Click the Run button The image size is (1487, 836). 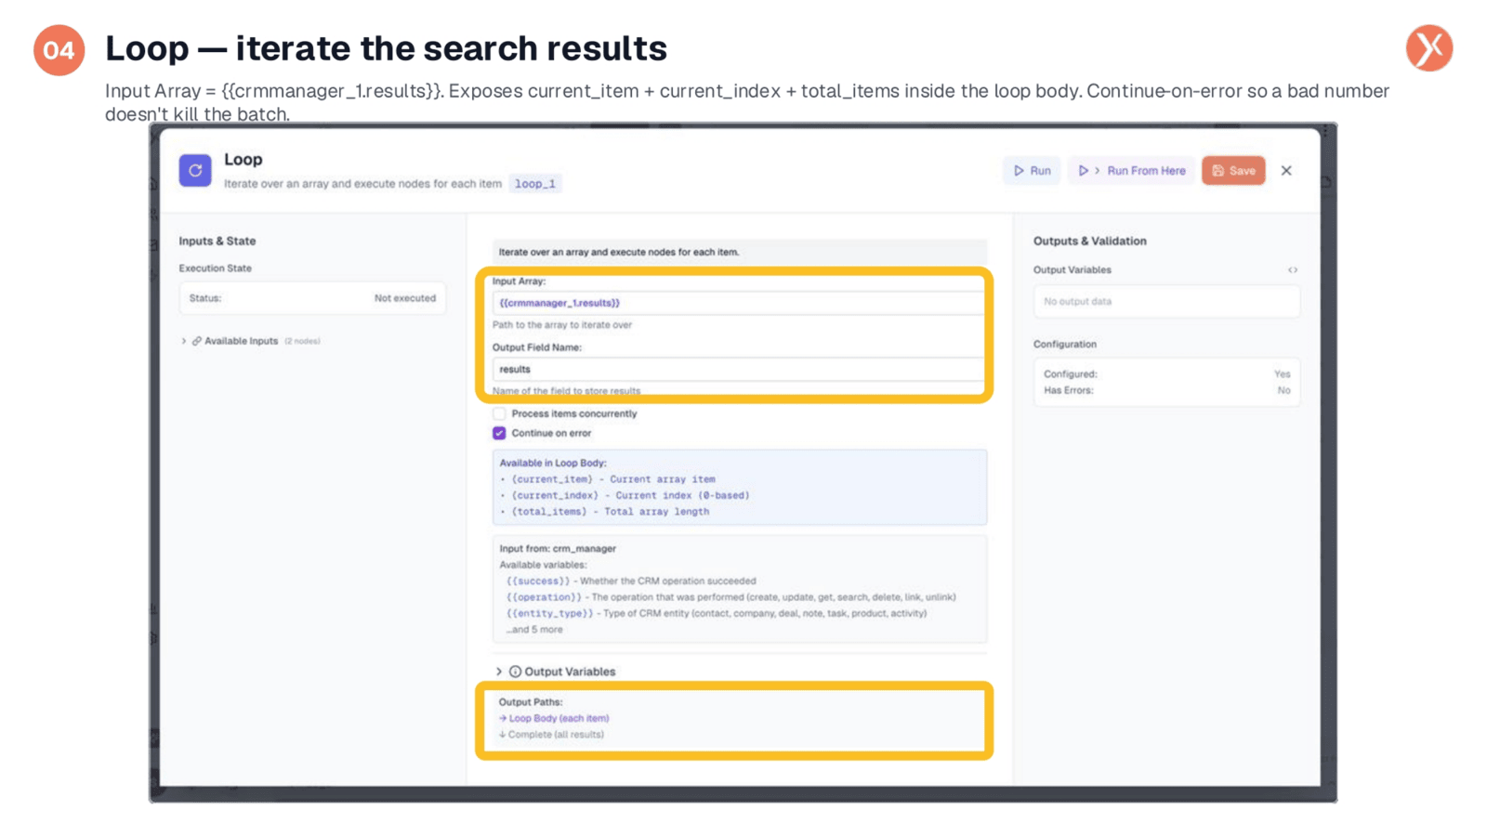click(1032, 171)
